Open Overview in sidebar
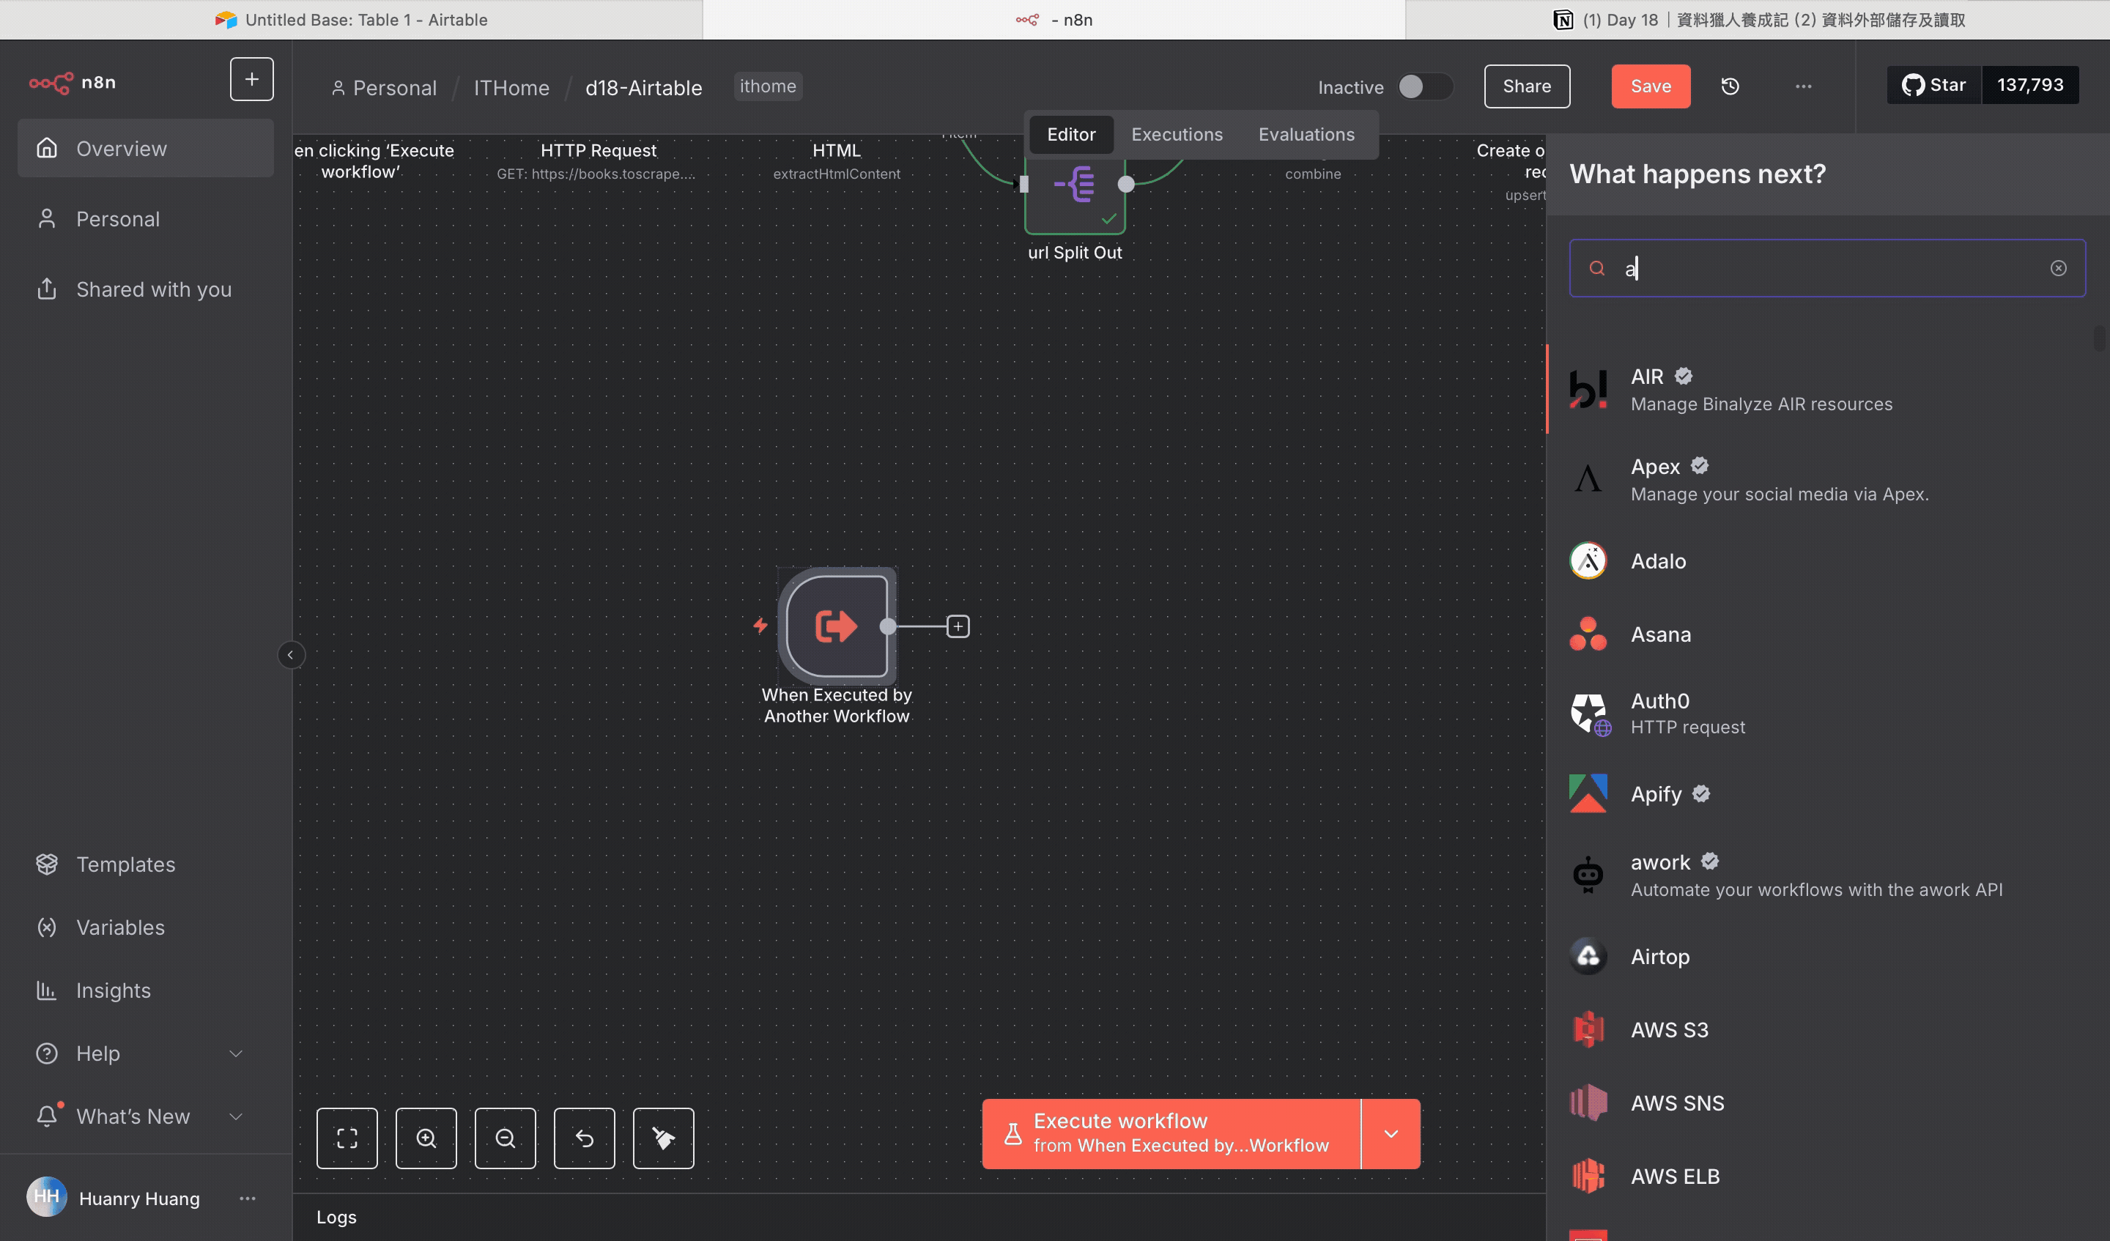Image resolution: width=2110 pixels, height=1241 pixels. [146, 148]
